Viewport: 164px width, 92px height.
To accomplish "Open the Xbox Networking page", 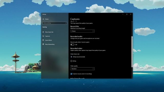I will coord(50,44).
